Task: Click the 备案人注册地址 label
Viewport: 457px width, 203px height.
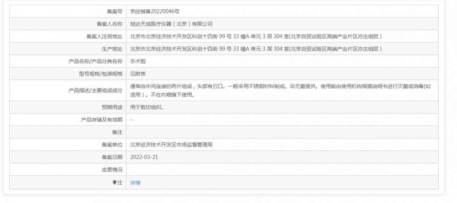Action: tap(104, 37)
